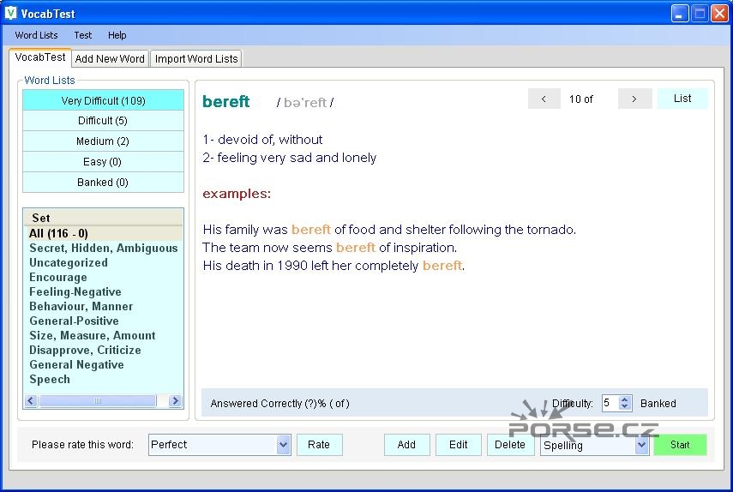Click the headword bereft
Screen dimensions: 733x492
(x=225, y=101)
